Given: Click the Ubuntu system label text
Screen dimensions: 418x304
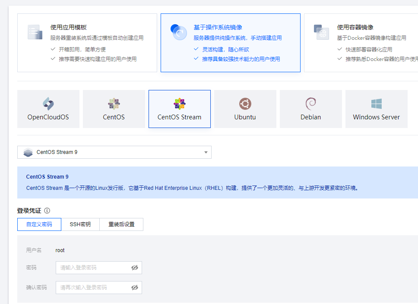Looking at the screenshot, I should [245, 117].
